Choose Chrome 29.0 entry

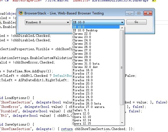96,57
